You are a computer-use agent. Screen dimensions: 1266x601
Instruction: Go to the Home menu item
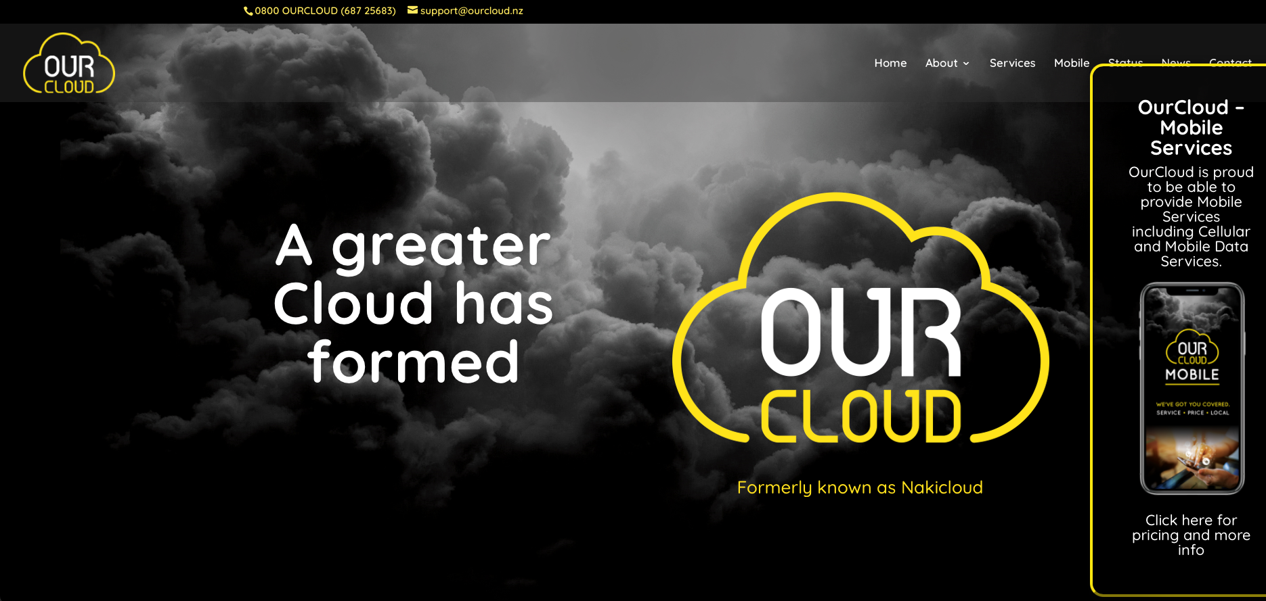click(x=890, y=63)
